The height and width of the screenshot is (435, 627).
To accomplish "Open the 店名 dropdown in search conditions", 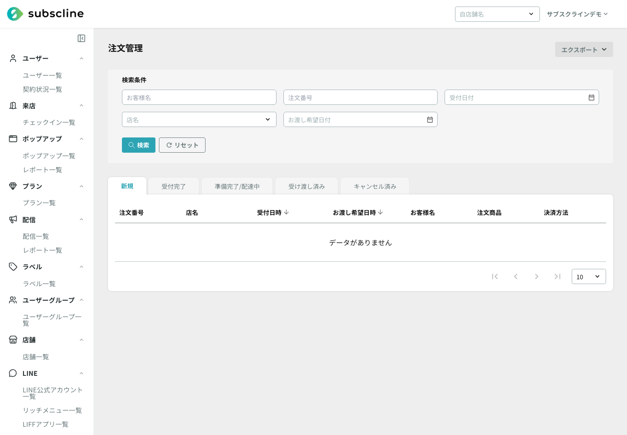I will [x=199, y=120].
